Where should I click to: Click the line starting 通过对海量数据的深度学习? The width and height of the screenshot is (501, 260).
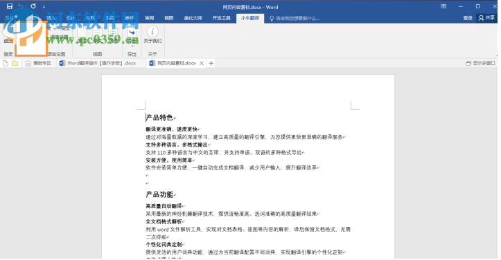245,137
